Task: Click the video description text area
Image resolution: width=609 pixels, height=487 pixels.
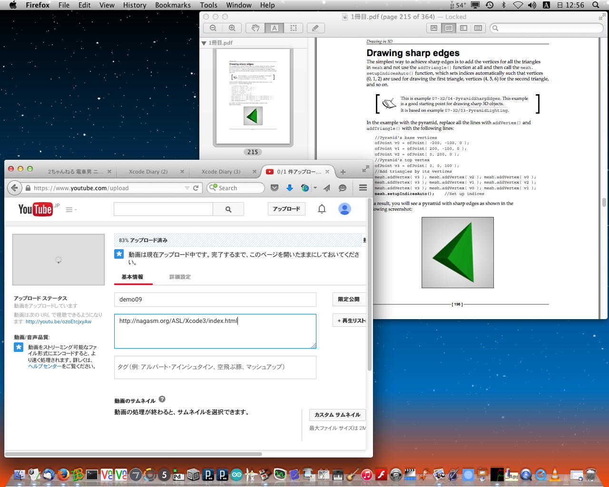Action: (215, 331)
